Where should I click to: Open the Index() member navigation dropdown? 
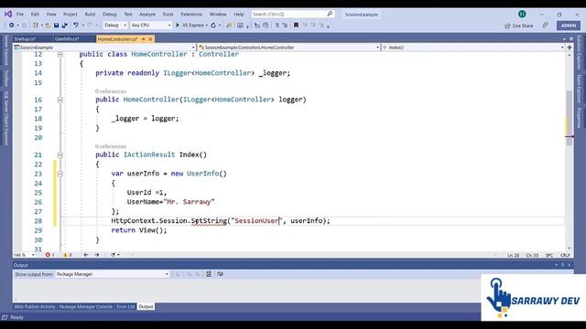point(473,48)
